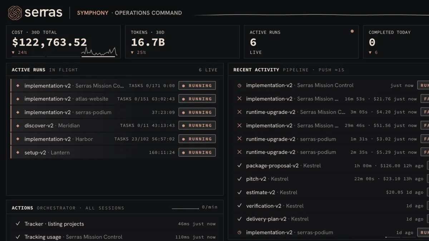
Task: Click the clock icon beside the 'just now' Serras Mission Control activity
Action: coord(240,85)
